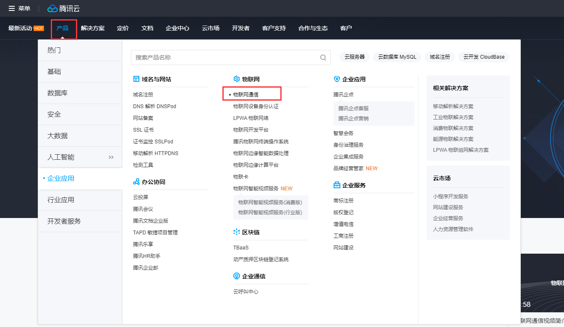Click the 区块链 section icon
This screenshot has width=564, height=327.
[236, 231]
